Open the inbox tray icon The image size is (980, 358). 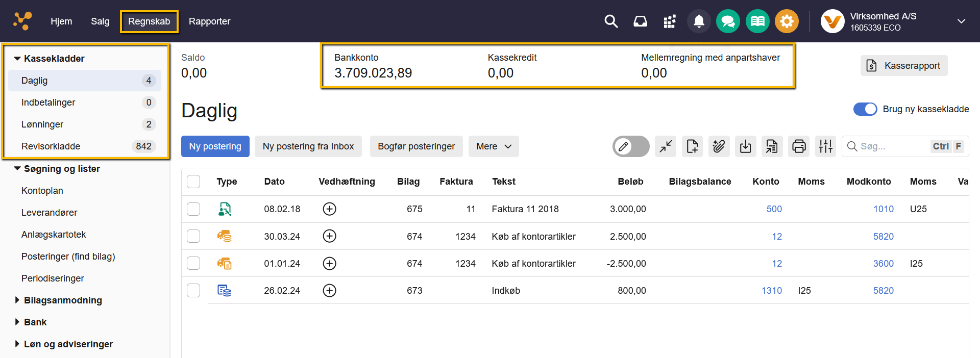[x=640, y=21]
